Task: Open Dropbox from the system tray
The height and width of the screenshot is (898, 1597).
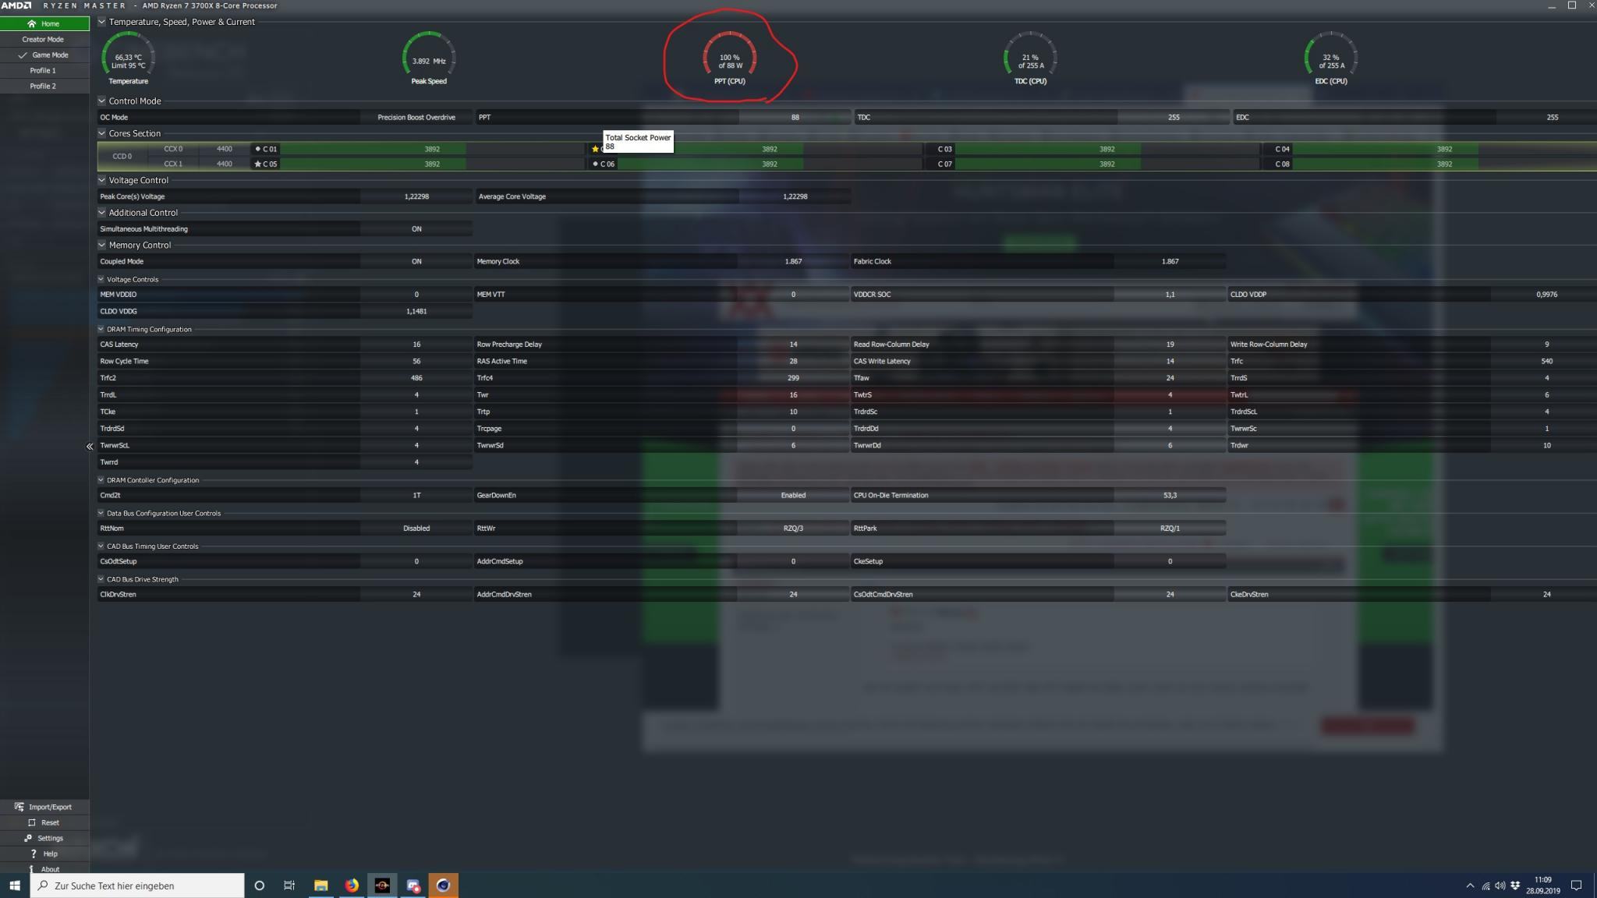Action: click(1515, 886)
